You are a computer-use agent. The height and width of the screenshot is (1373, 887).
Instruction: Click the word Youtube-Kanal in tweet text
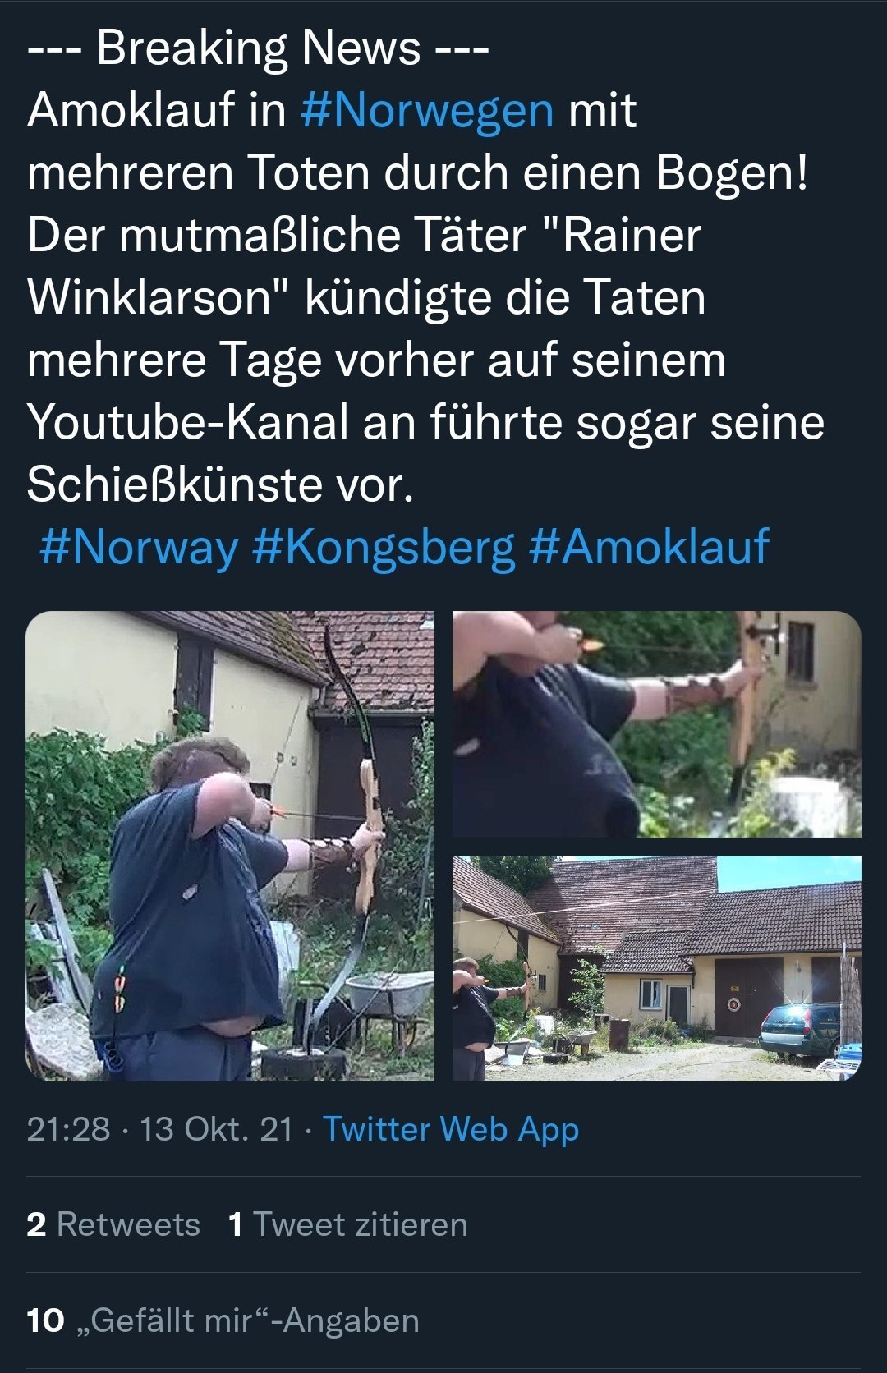tap(188, 422)
